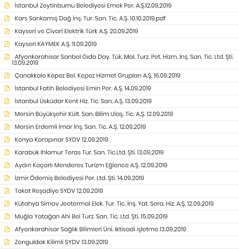
Task: Open İstanbul Fatih Belediyesi Emin Per. link
Action: tap(83, 88)
